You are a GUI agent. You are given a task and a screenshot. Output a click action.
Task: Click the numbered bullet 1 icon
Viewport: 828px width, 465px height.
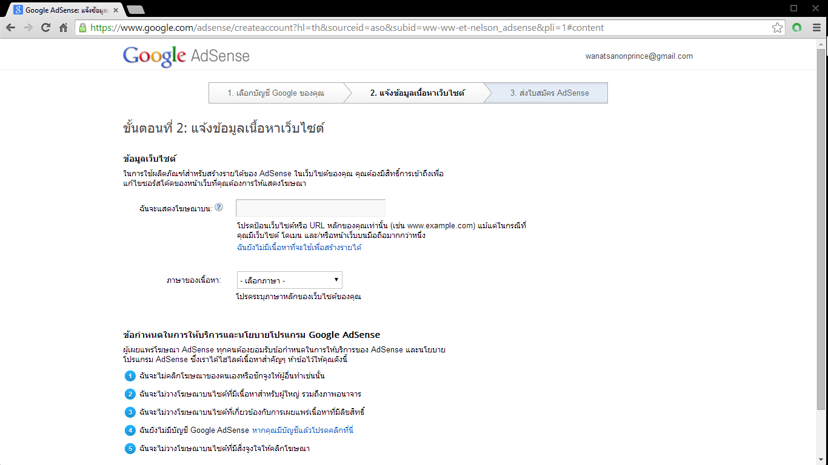[130, 376]
